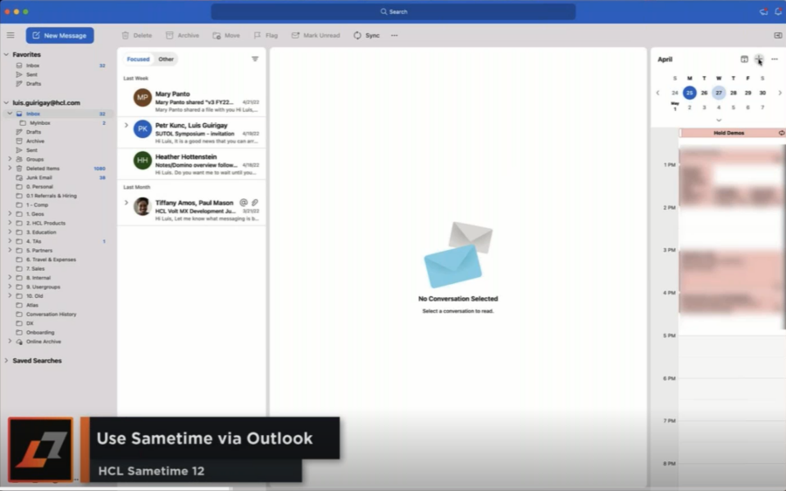
Task: Collapse the Favorites section
Action: point(6,54)
